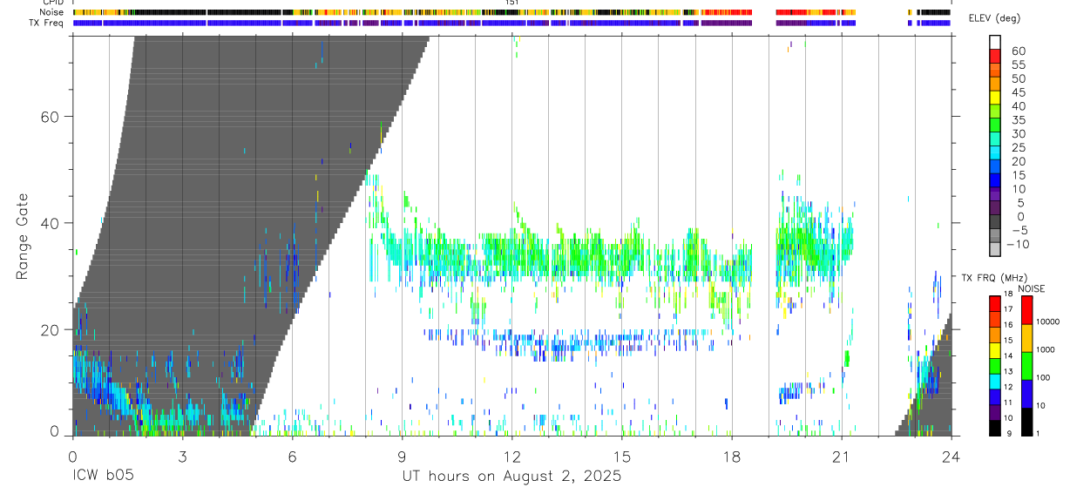Click the '60' label on the ELEV legend
The height and width of the screenshot is (494, 1070).
[1018, 51]
